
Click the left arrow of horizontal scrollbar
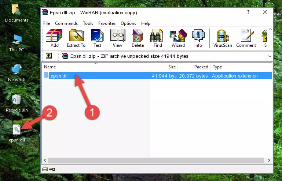[45, 160]
